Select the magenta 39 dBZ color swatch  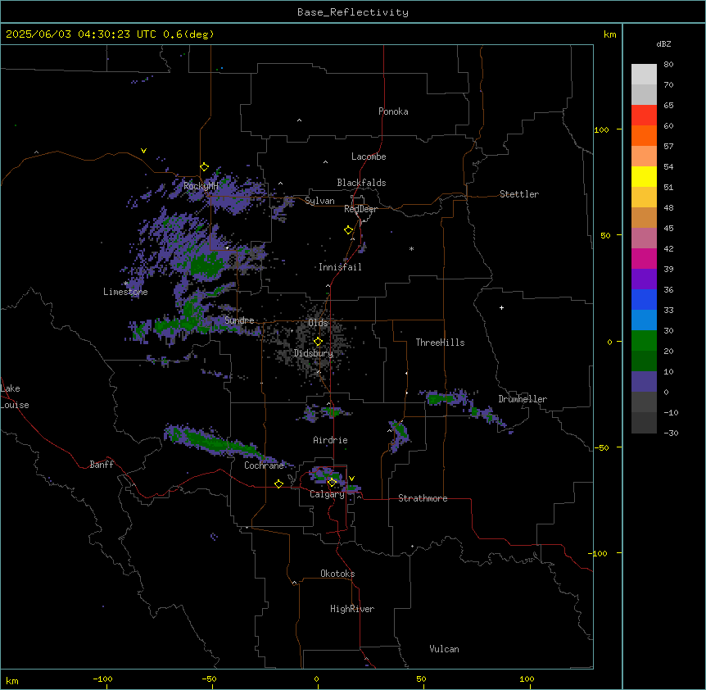pos(644,258)
